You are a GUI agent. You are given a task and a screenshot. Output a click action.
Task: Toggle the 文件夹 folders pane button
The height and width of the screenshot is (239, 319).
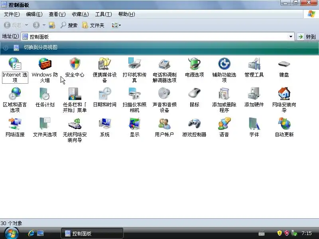(x=93, y=25)
